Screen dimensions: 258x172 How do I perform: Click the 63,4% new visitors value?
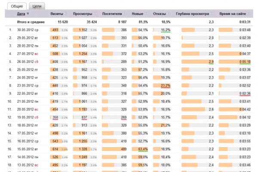[x=143, y=148]
